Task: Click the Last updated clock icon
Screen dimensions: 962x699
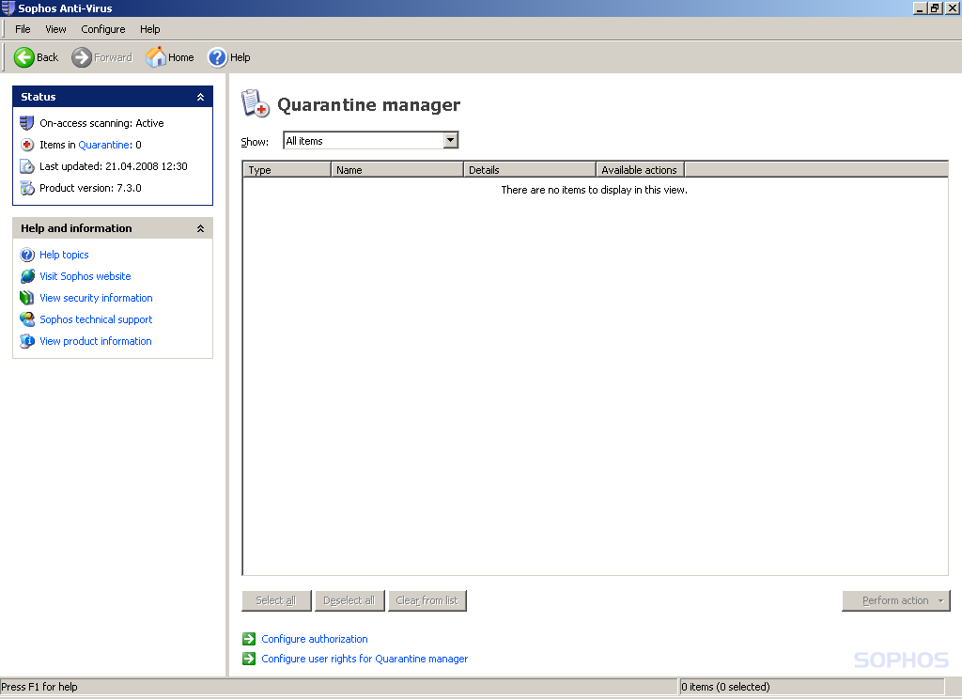Action: pos(27,166)
